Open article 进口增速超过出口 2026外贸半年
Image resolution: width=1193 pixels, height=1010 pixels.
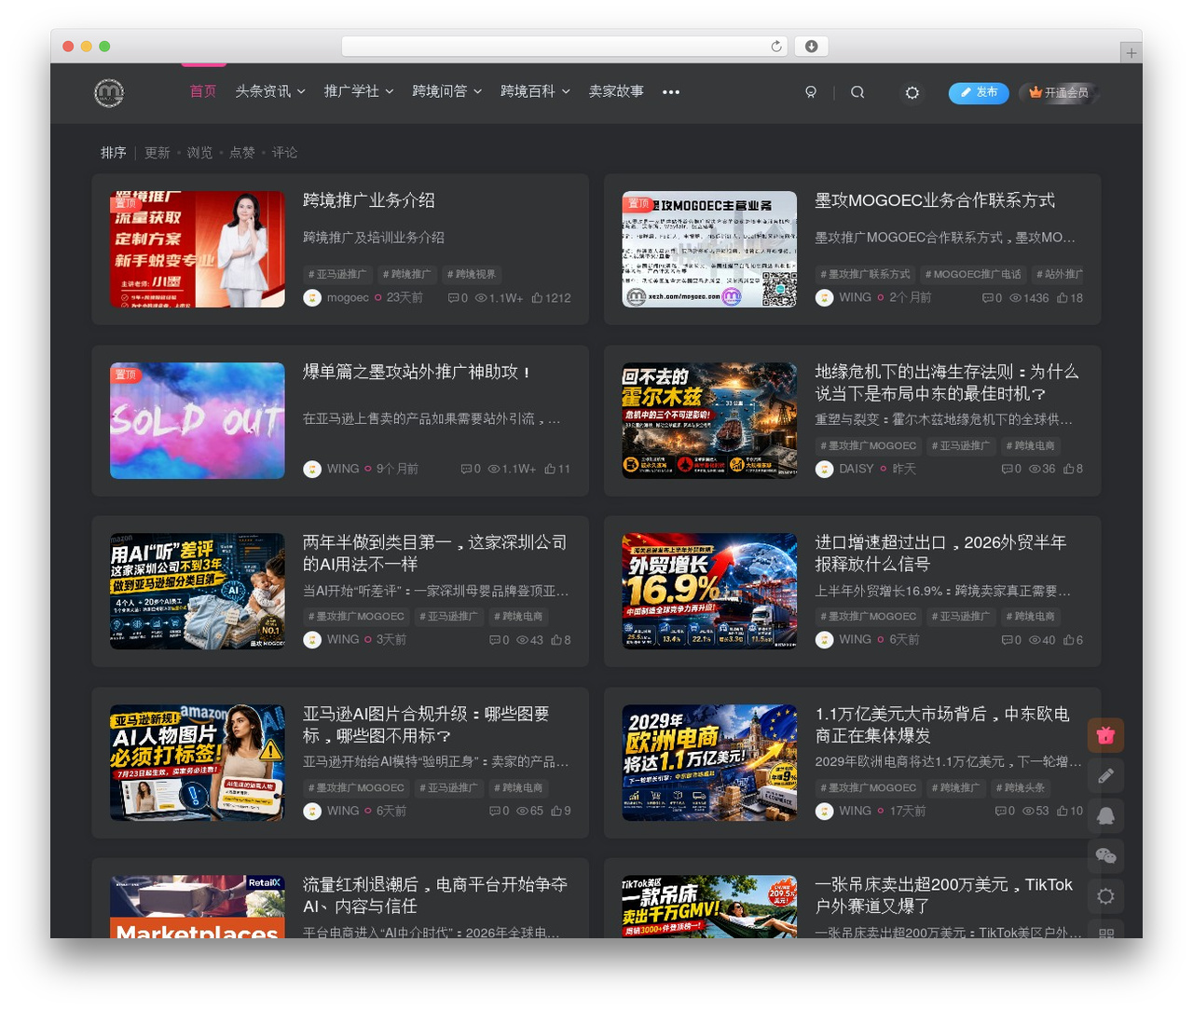pos(940,553)
